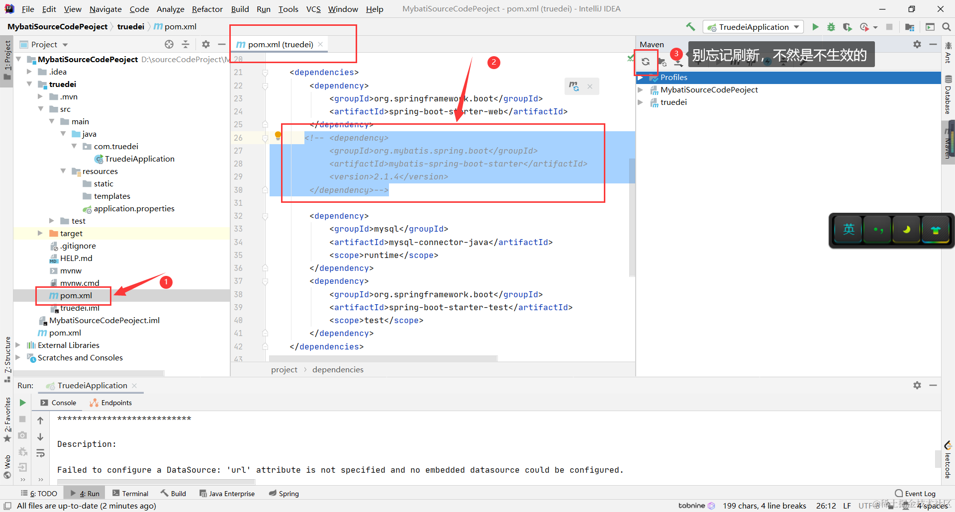Run TruedeiApplication with the green play icon

coord(815,27)
